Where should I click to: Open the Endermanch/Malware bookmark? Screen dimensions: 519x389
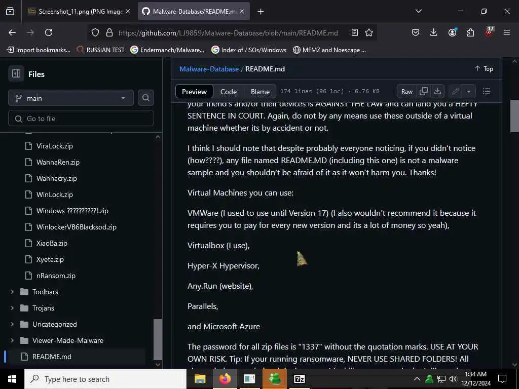point(167,50)
